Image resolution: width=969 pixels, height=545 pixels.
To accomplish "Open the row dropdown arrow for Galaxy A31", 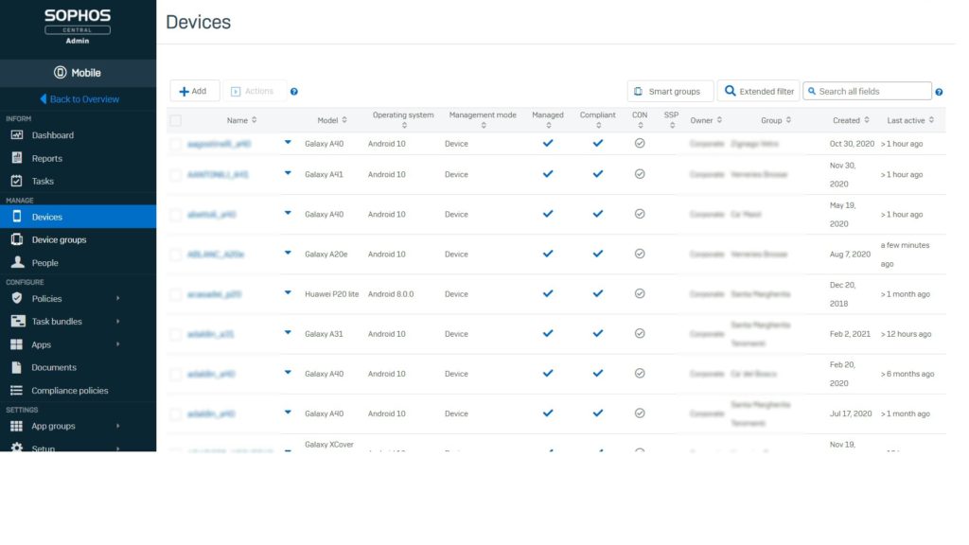I will pos(288,332).
